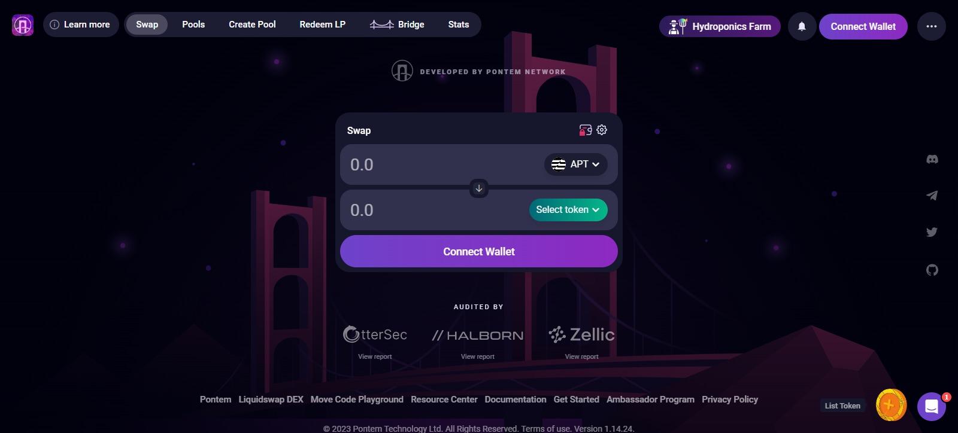This screenshot has width=958, height=433.
Task: Expand the APT token dropdown
Action: (576, 164)
